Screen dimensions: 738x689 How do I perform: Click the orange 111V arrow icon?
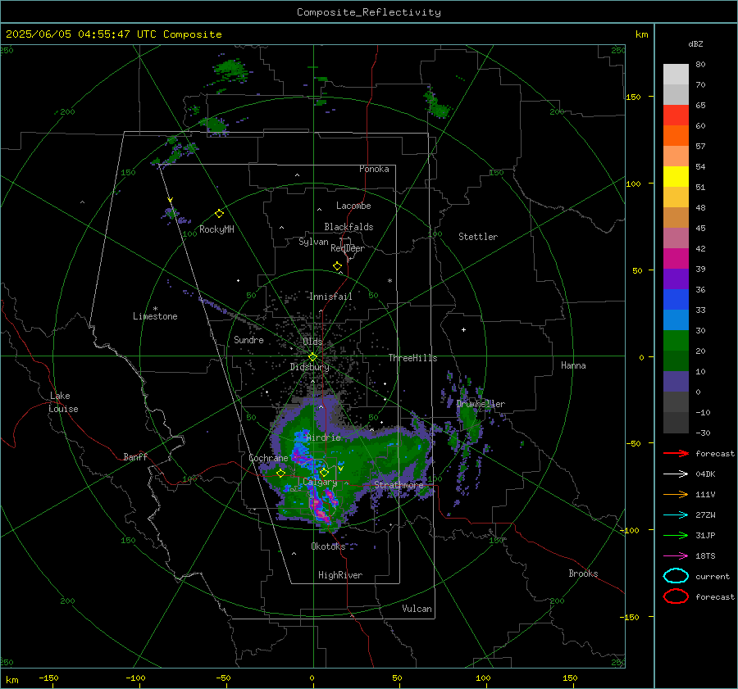click(676, 494)
